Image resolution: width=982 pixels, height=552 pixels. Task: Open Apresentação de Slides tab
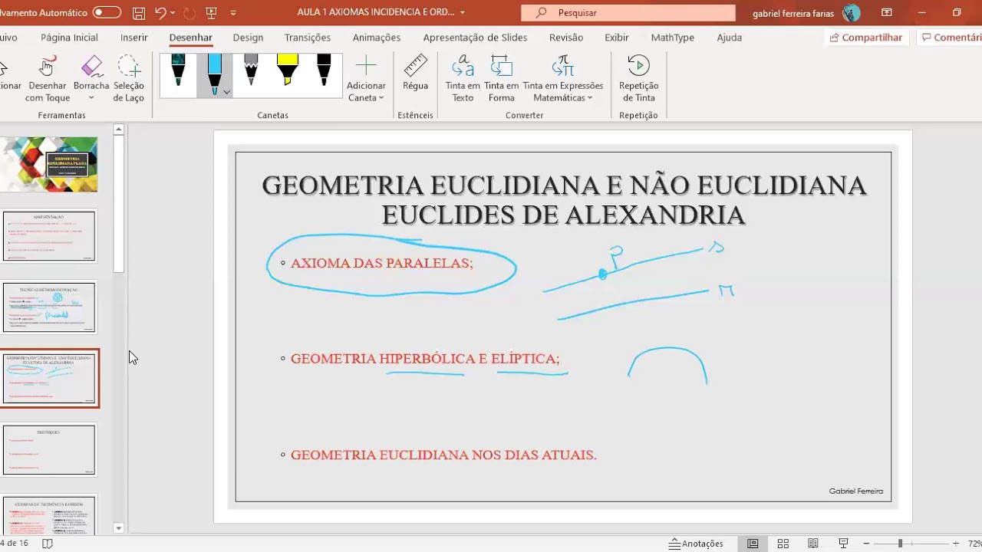[x=475, y=38]
